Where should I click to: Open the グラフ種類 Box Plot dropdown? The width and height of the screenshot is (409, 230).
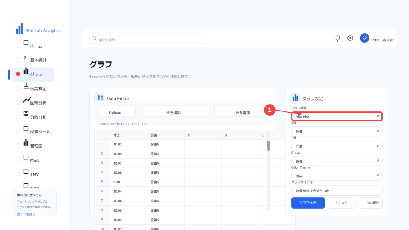(337, 117)
